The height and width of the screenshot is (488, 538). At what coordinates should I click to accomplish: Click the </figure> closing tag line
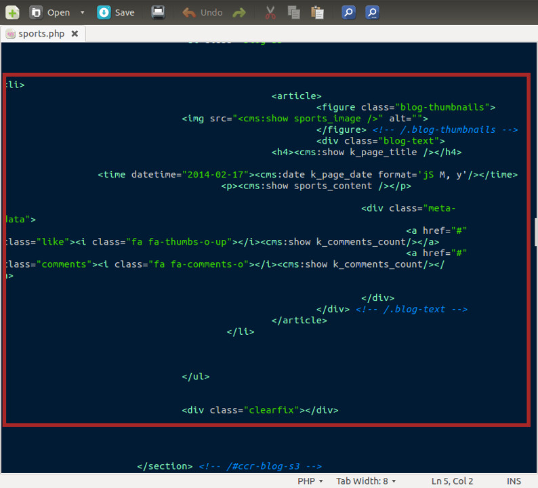(417, 129)
